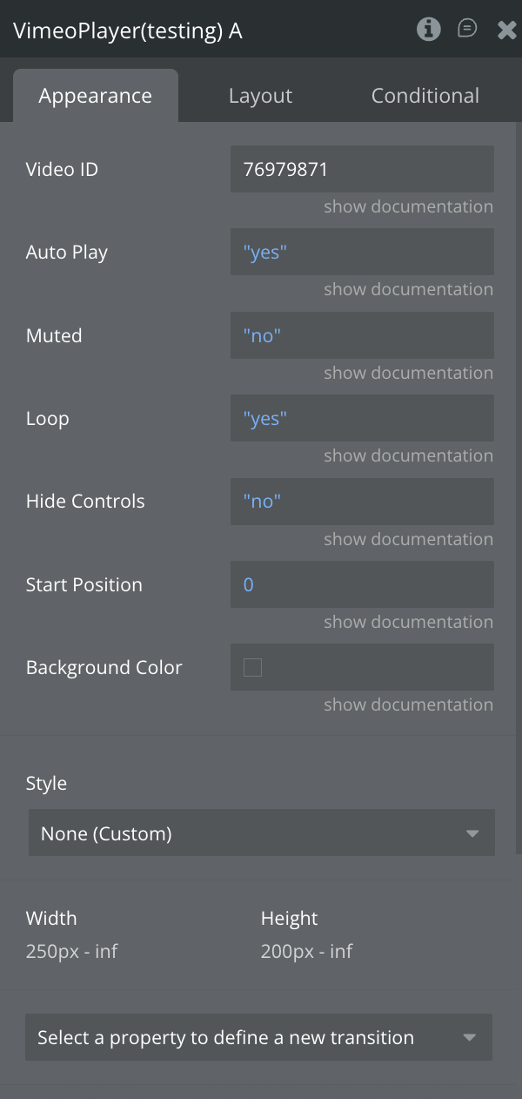The height and width of the screenshot is (1099, 522).
Task: Change the Hide Controls "no" value
Action: (362, 502)
